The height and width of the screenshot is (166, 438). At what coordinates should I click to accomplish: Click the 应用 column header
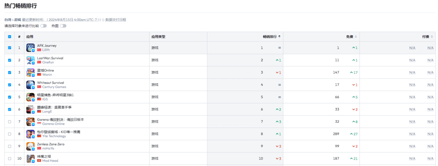point(30,37)
